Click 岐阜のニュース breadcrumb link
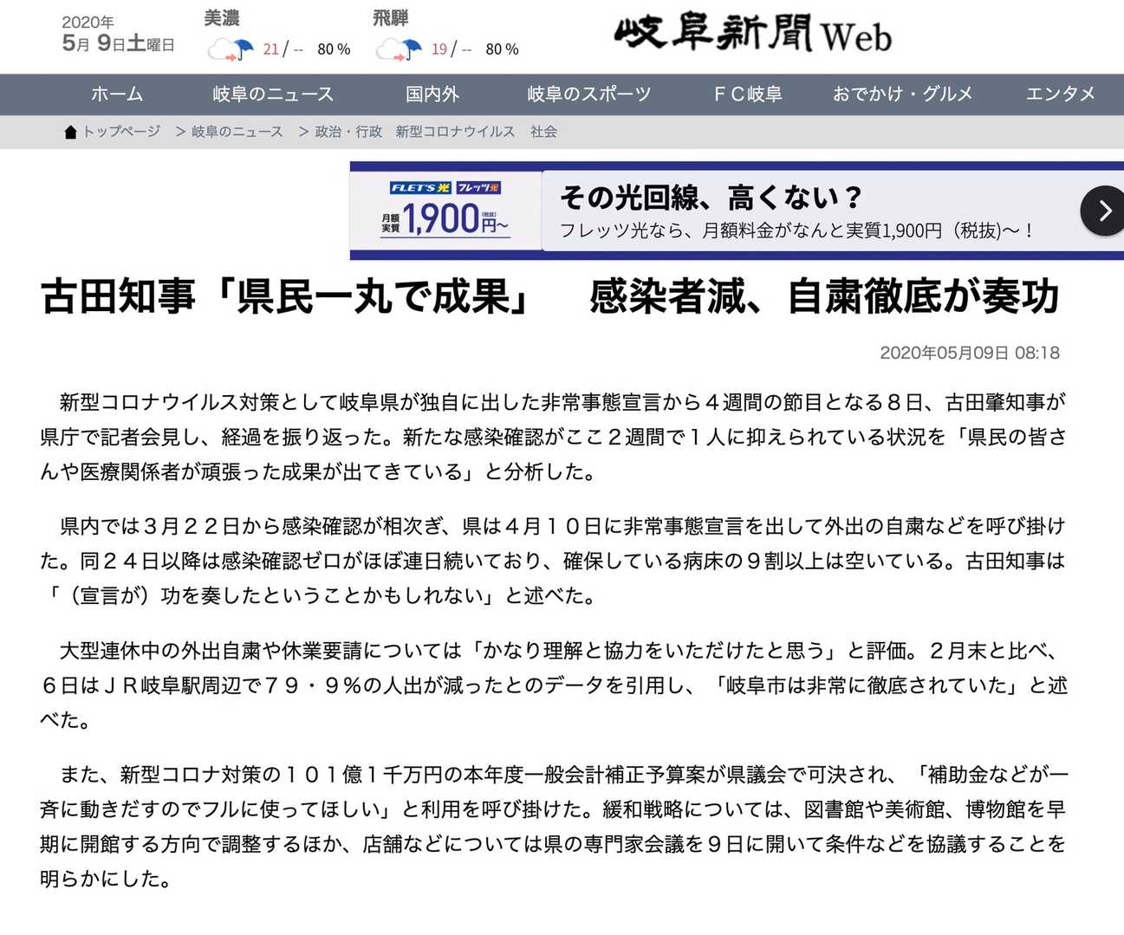 tap(237, 132)
